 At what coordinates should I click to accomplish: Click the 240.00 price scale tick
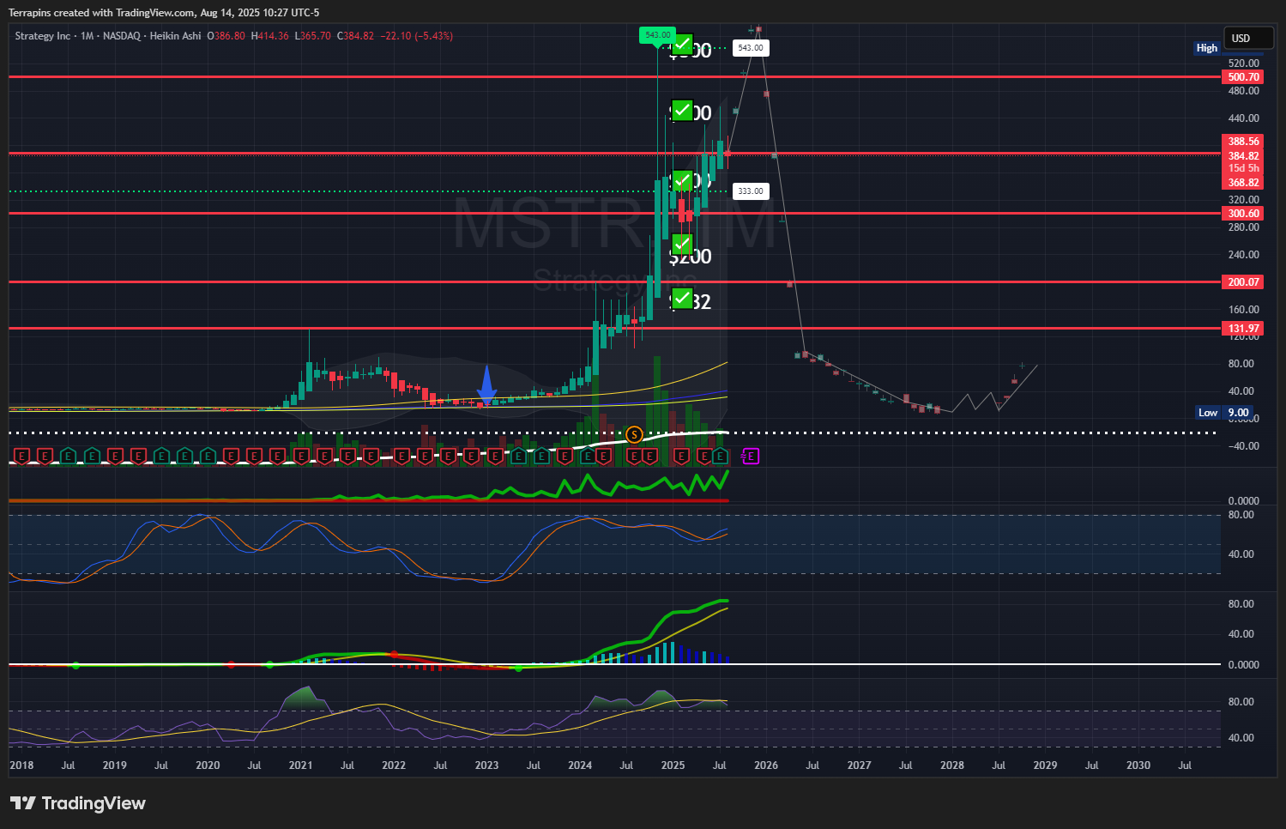tap(1243, 255)
